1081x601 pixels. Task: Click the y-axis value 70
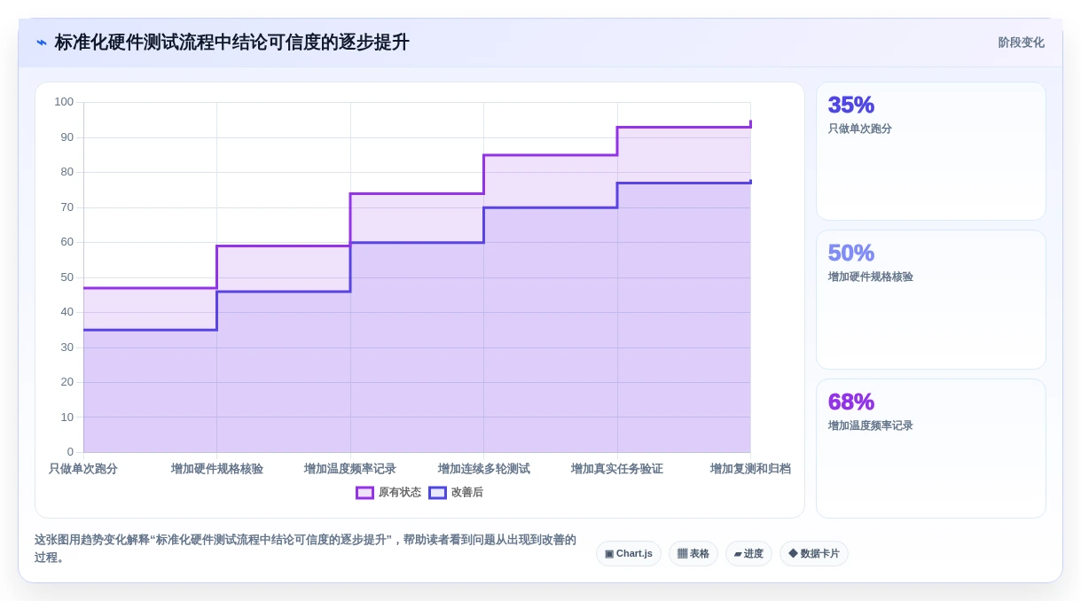[x=67, y=207]
